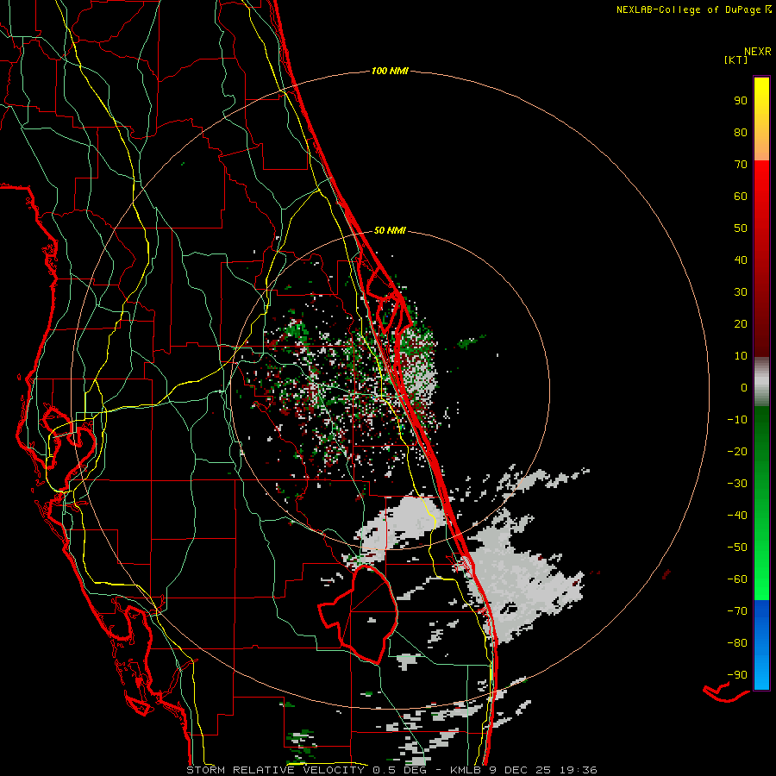
Task: Select the -60 value on the velocity scale
Action: 737,579
